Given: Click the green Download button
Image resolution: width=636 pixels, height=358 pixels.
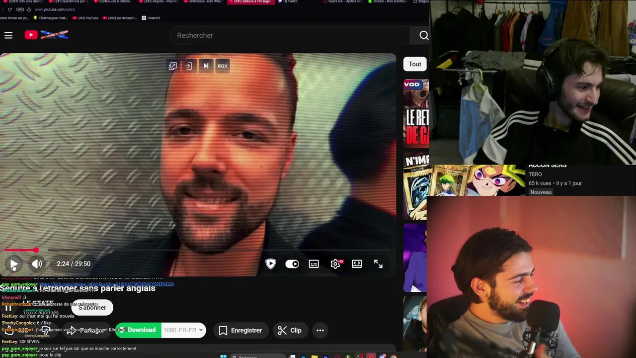Looking at the screenshot, I should point(138,330).
